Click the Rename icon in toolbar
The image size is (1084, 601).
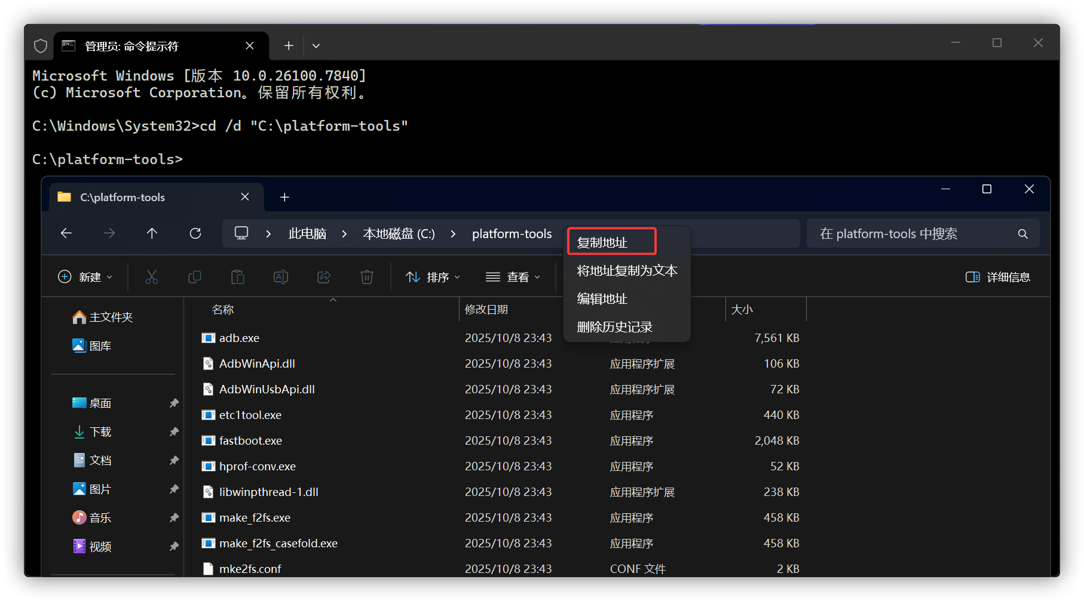(x=281, y=277)
